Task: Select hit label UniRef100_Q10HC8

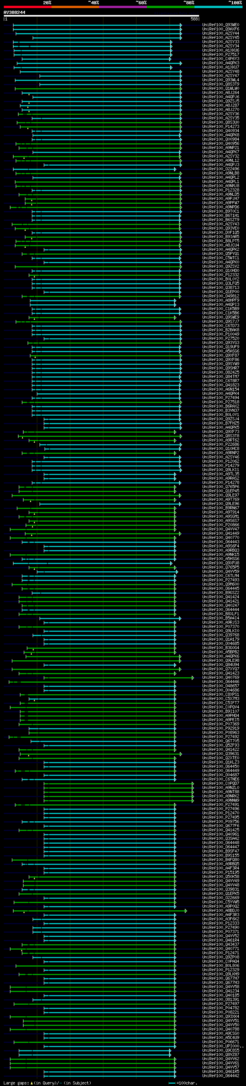Action: (221, 448)
